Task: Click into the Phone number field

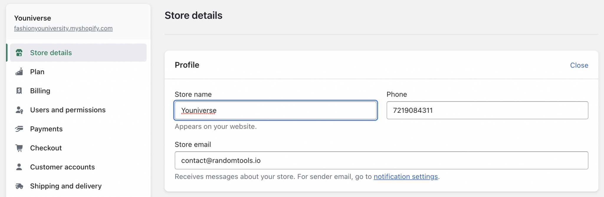Action: tap(487, 110)
